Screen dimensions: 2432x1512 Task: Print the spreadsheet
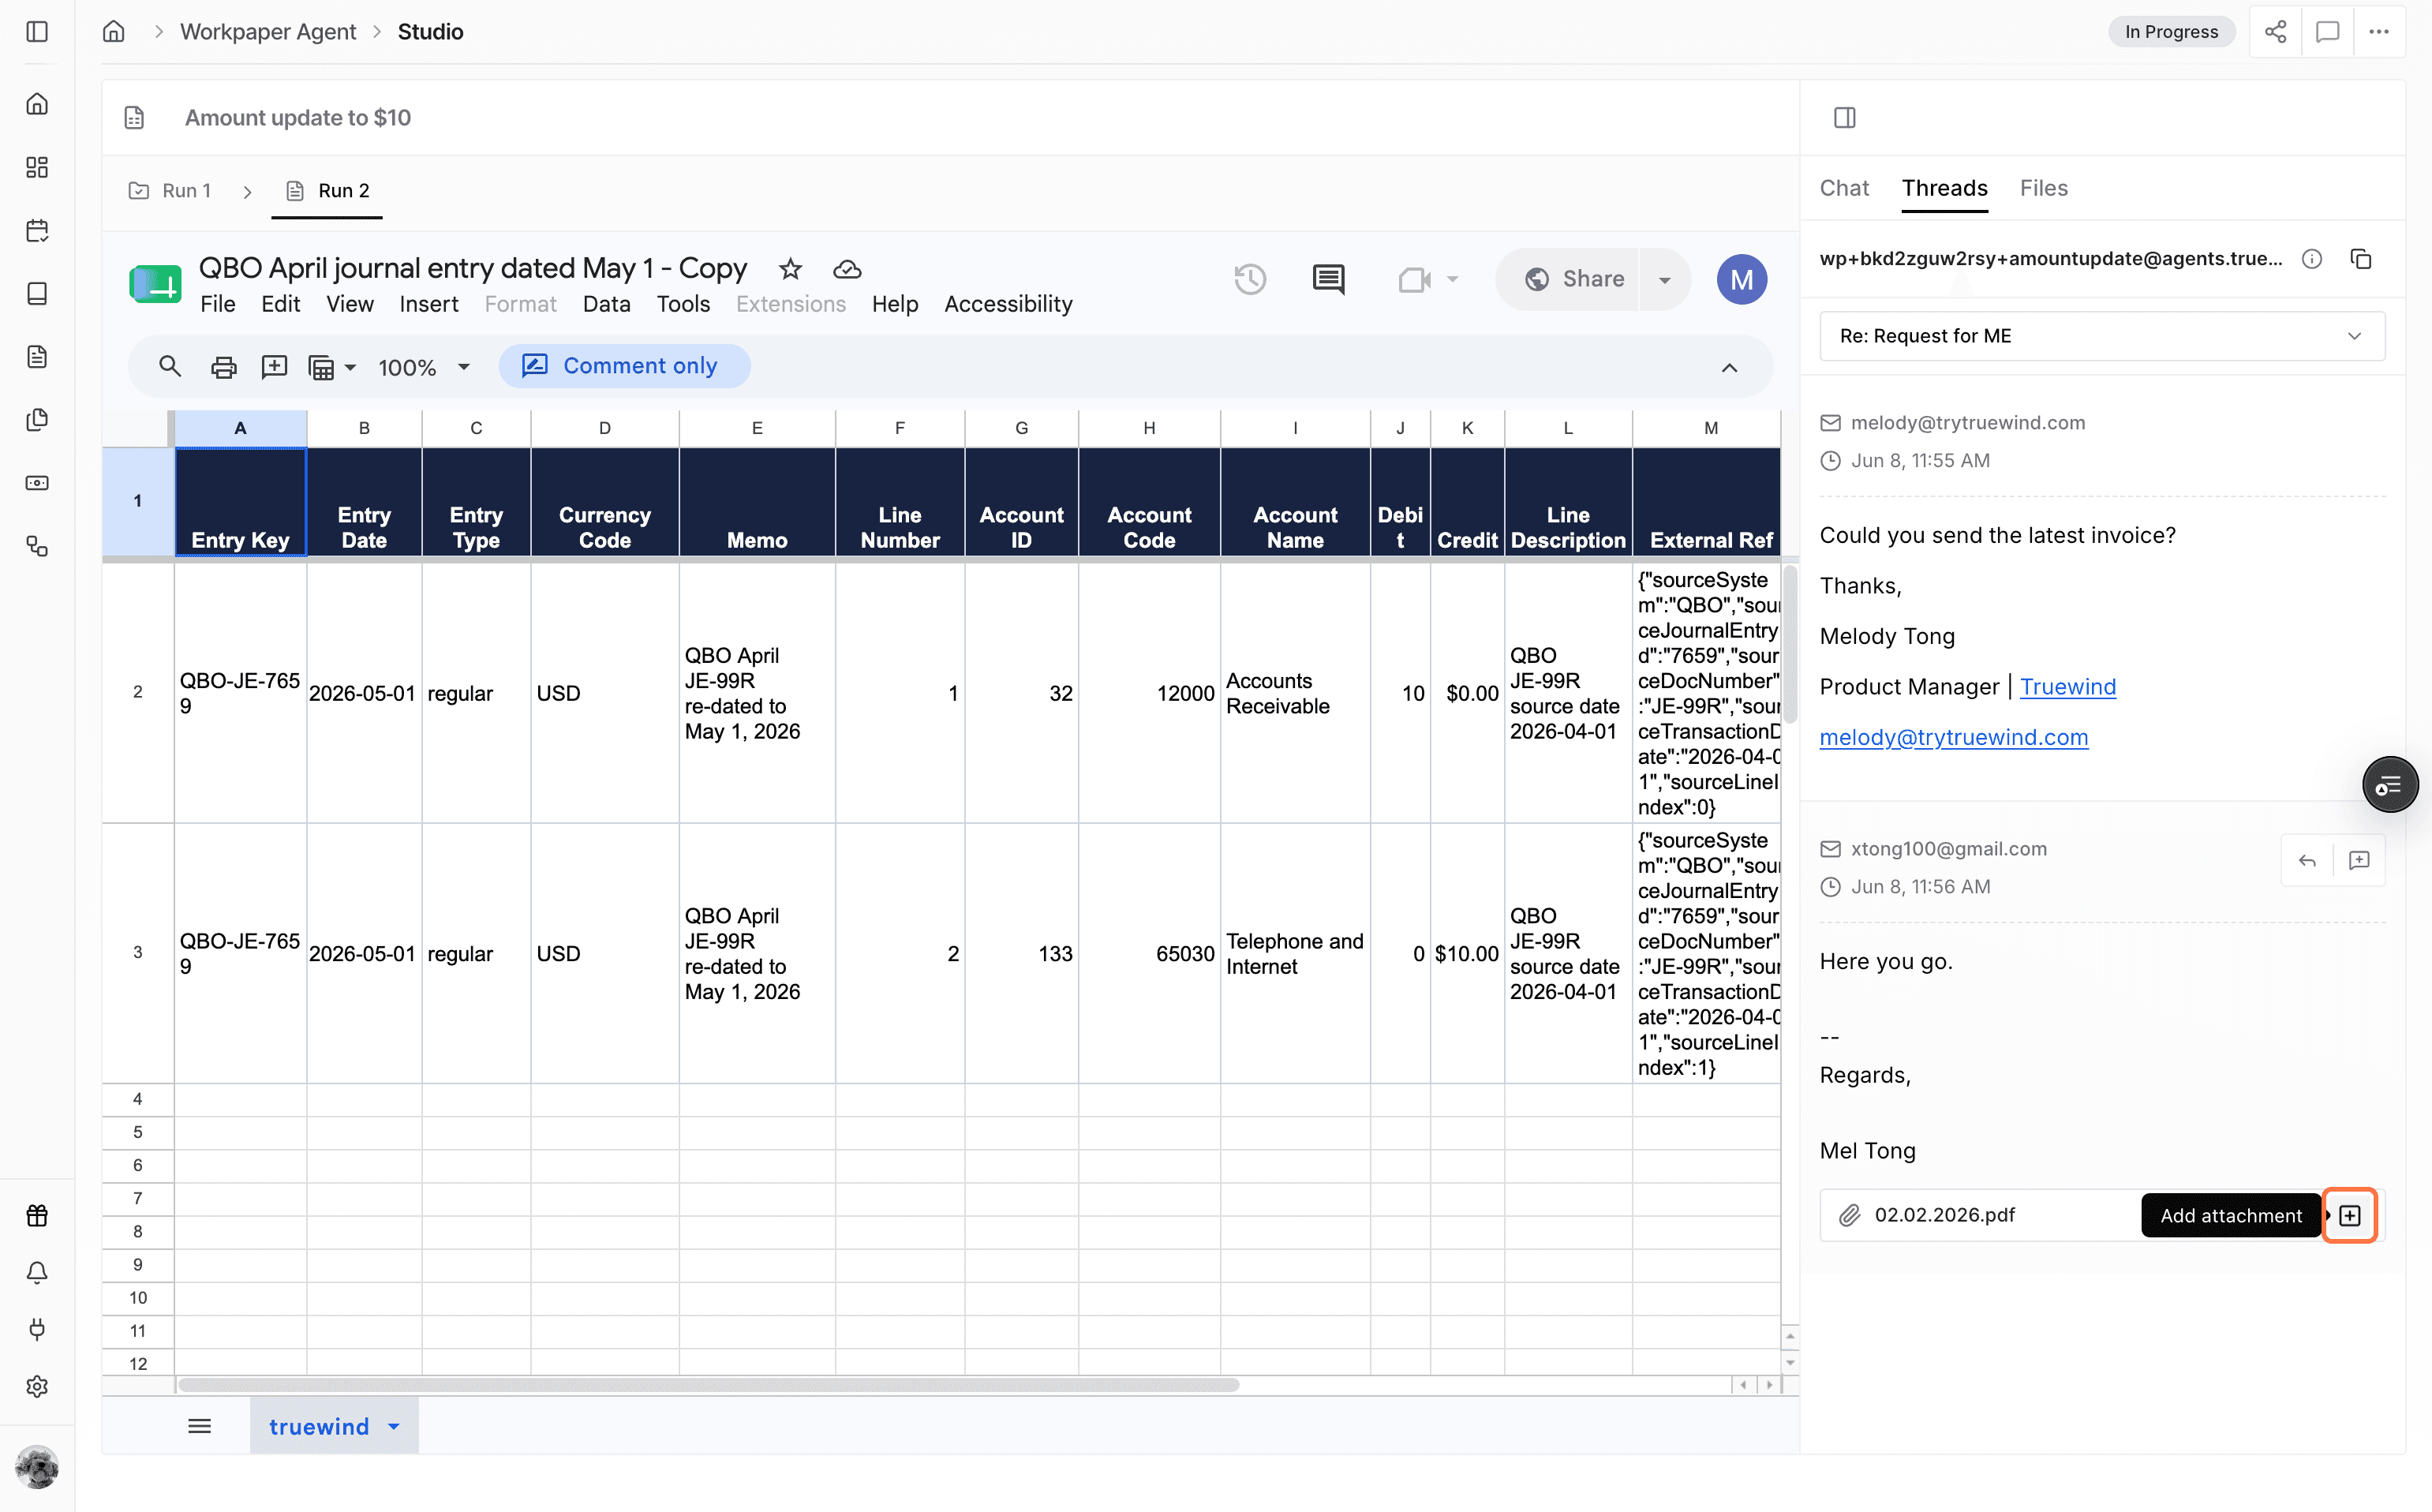(223, 367)
